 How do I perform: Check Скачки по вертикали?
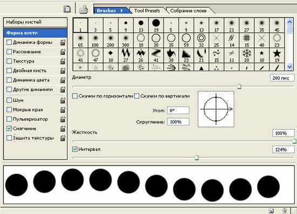[137, 96]
